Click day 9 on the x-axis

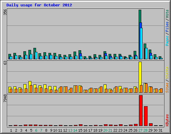[x=51, y=130]
